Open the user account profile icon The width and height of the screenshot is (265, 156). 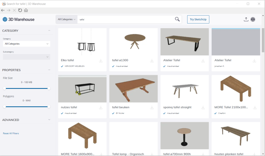coord(253,19)
